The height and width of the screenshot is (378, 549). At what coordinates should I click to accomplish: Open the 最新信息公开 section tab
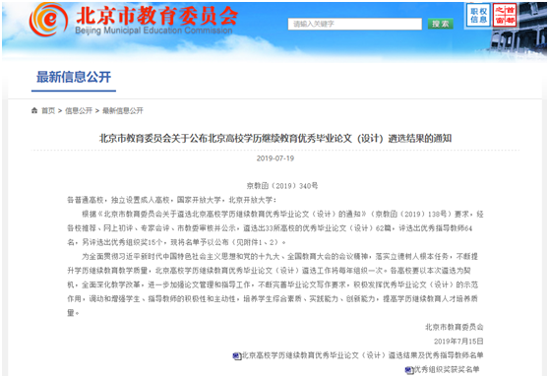pyautogui.click(x=74, y=78)
